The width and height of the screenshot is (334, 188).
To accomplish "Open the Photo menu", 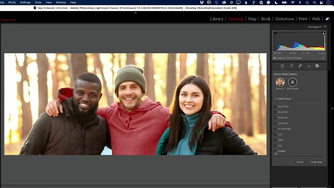I will [12, 2].
